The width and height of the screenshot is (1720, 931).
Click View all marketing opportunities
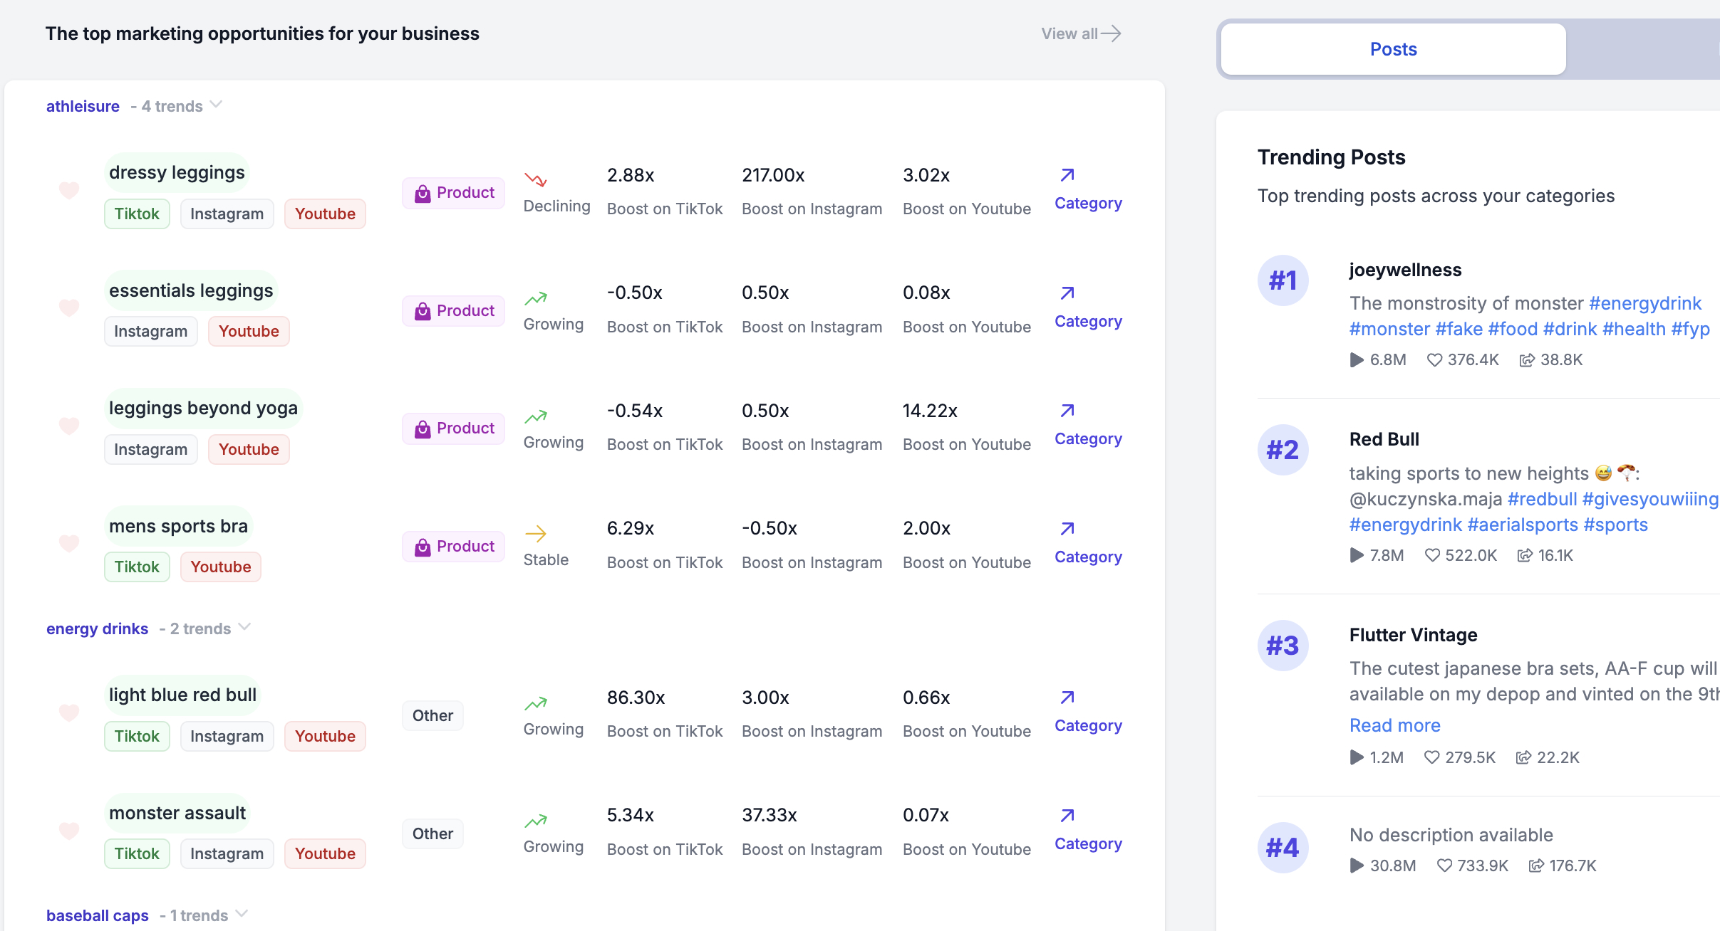(x=1081, y=33)
